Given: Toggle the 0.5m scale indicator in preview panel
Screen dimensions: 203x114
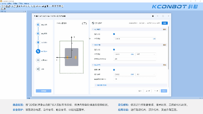Looking at the screenshot, I should 84,23.
